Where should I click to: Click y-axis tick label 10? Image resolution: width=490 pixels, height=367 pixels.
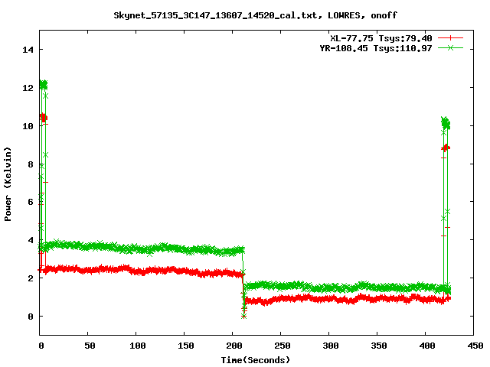(x=28, y=125)
